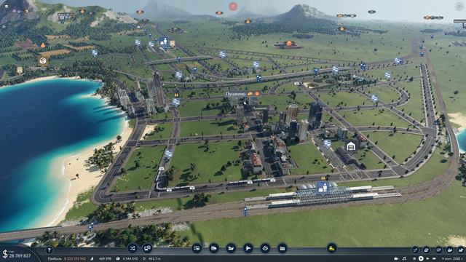
Task: Open the help question mark button
Action: [49, 250]
